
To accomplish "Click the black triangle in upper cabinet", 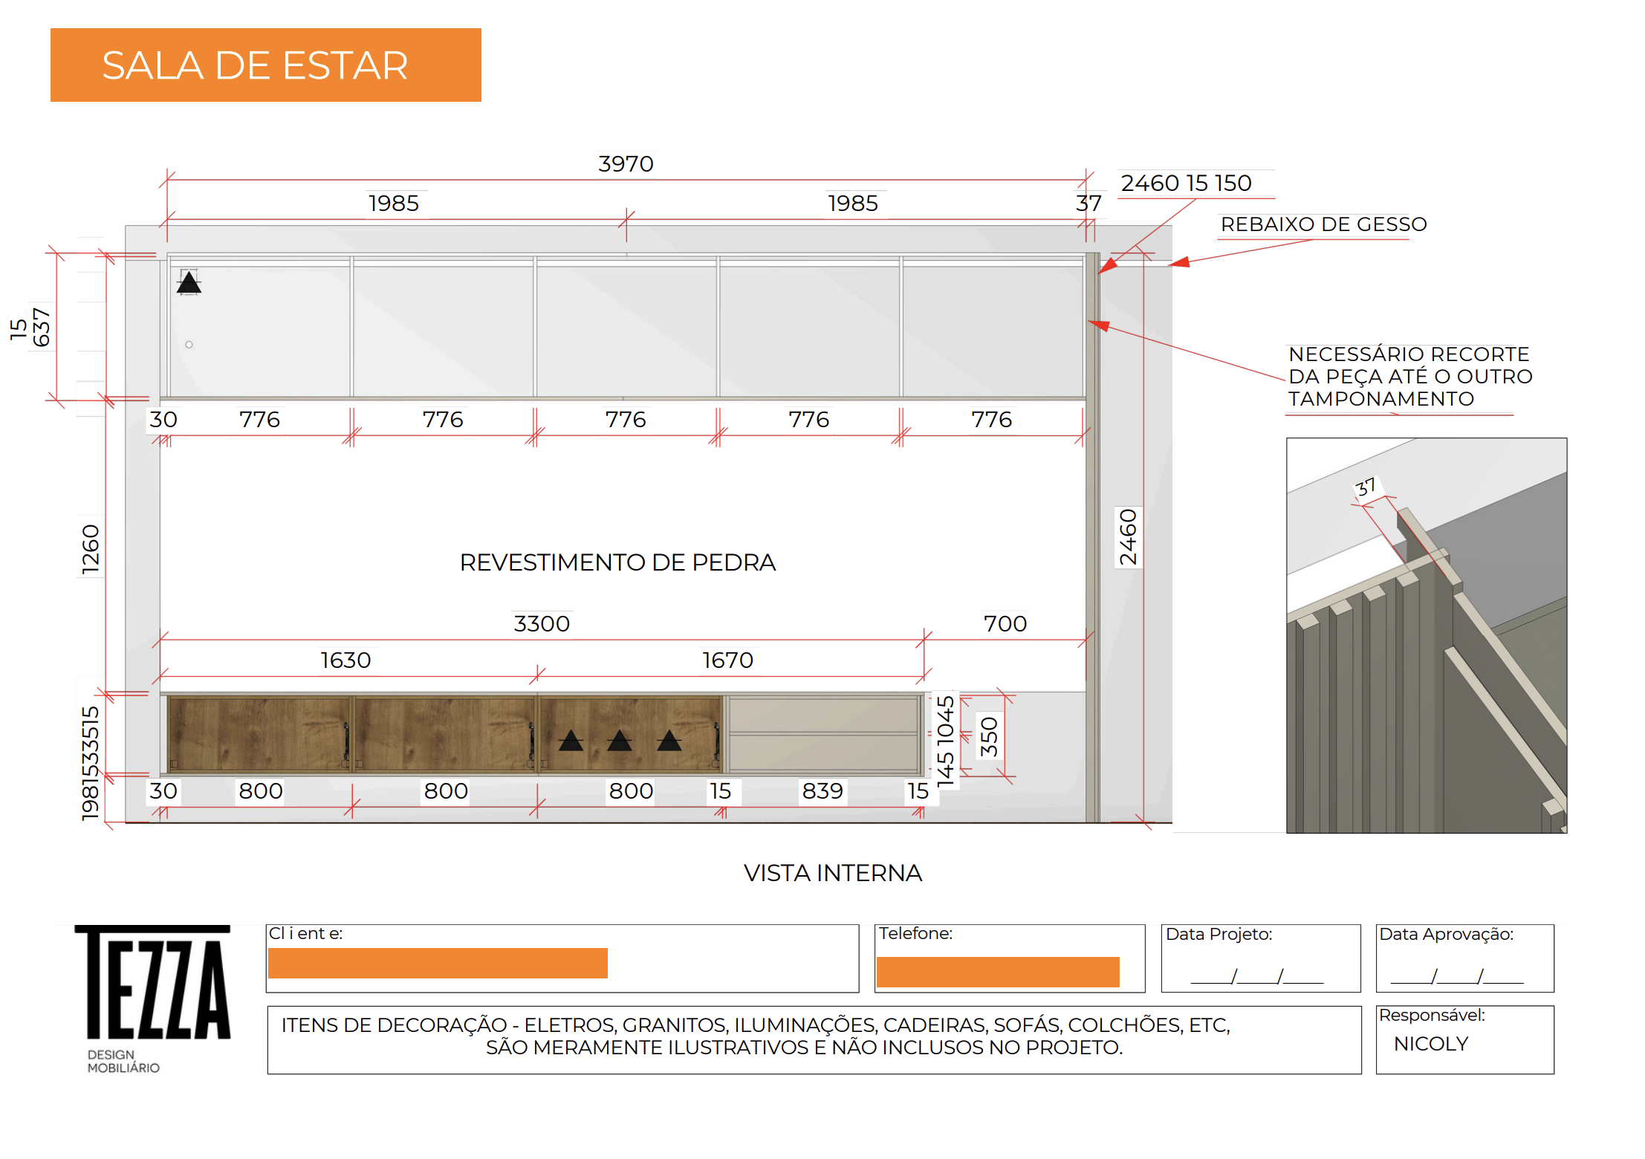I will click(x=189, y=283).
